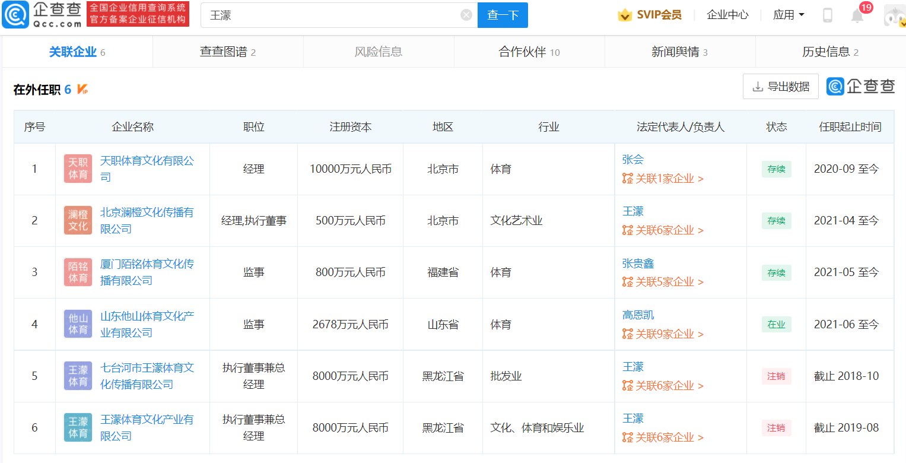Open 王濛 representative link in row 5

click(x=632, y=366)
